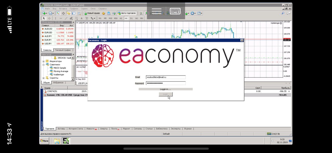The width and height of the screenshot is (332, 153).
Task: Switch chart to W1 timeframe
Action: (136, 18)
